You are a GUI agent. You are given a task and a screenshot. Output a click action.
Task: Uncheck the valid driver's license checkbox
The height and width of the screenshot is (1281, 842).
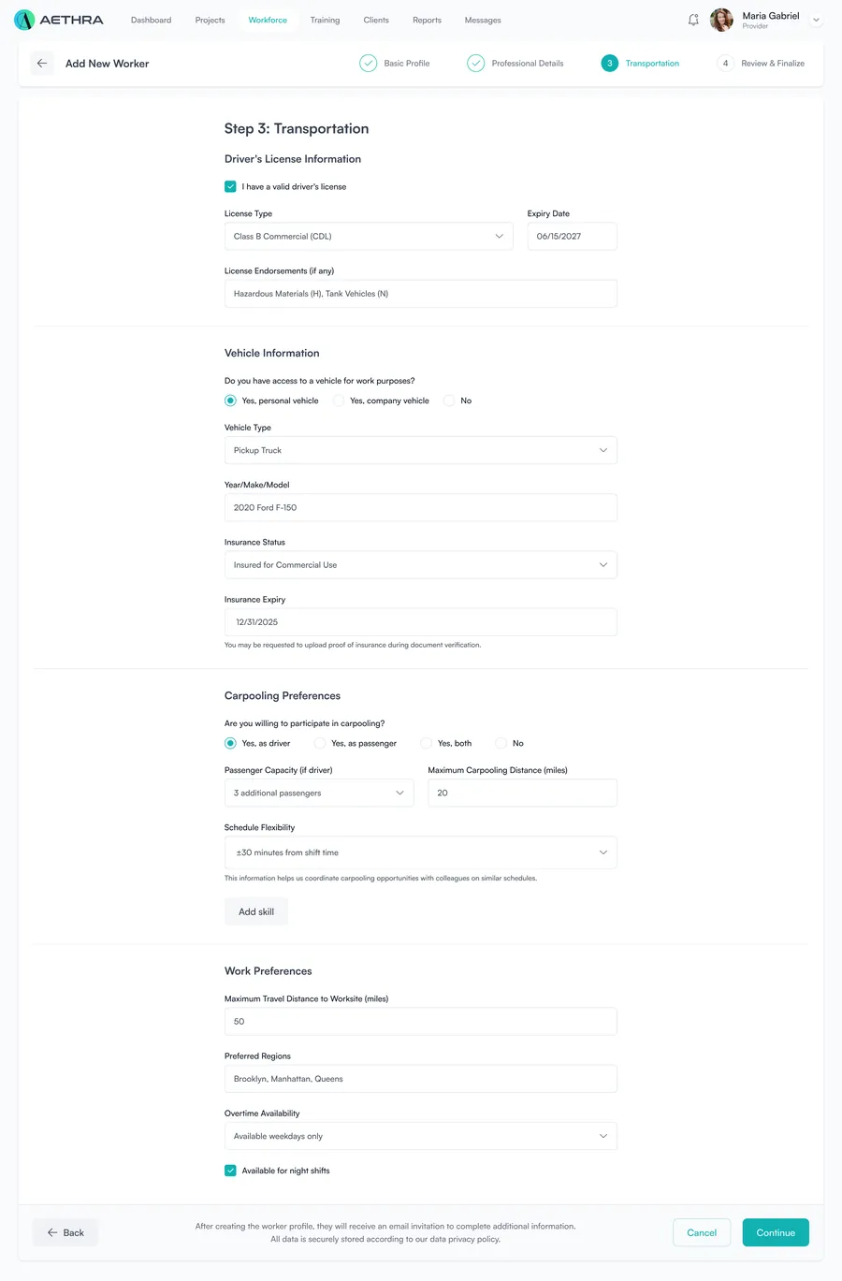point(230,186)
